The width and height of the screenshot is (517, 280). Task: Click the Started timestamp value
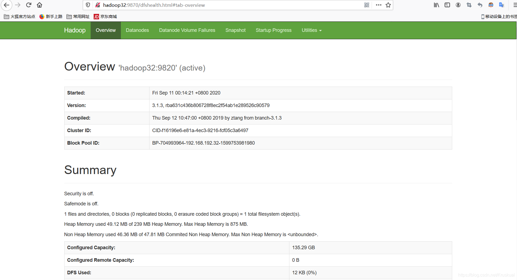click(x=186, y=93)
